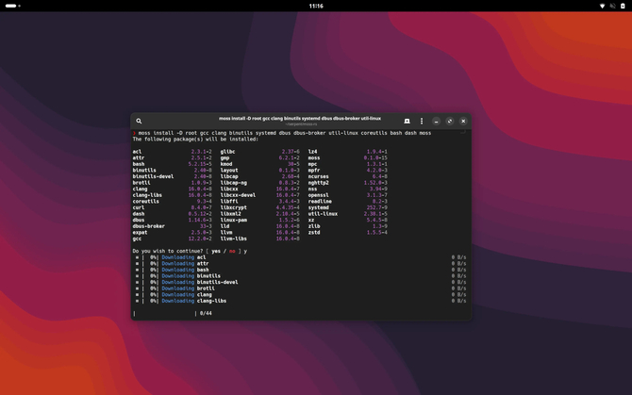The width and height of the screenshot is (632, 395).
Task: Click version '252.7-9' beside systemd
Action: (x=377, y=207)
